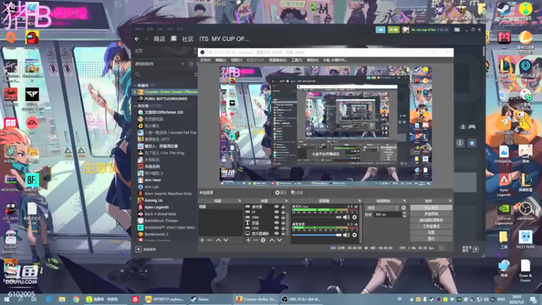542x305 pixels.
Task: Open source properties gear in OBS Sources toolbar
Action: [263, 240]
